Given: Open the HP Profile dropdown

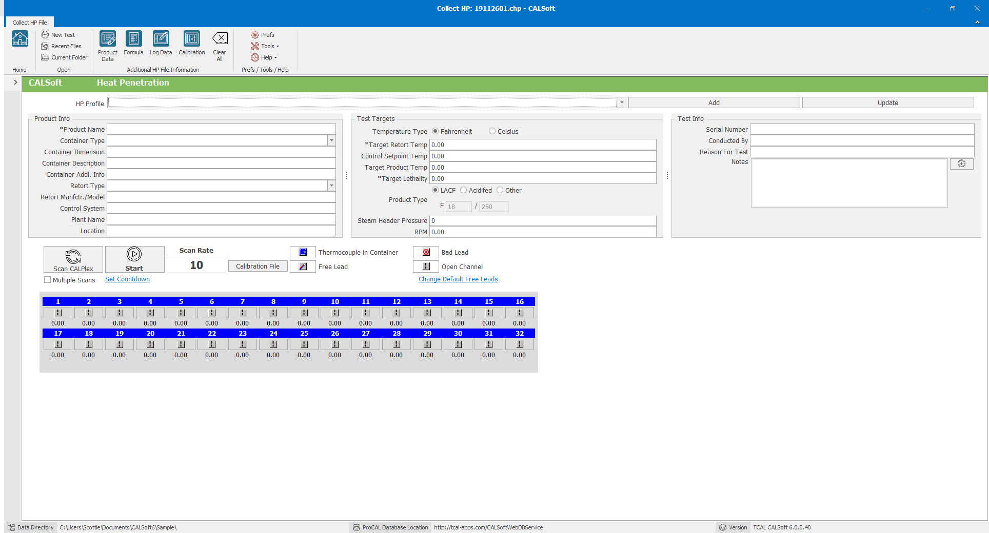Looking at the screenshot, I should tap(622, 102).
